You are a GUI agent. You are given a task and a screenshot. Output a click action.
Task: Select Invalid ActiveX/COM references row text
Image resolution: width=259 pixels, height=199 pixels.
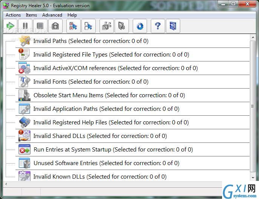pos(115,68)
